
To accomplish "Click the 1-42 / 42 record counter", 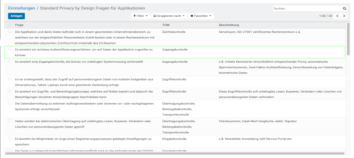I will coord(325,16).
